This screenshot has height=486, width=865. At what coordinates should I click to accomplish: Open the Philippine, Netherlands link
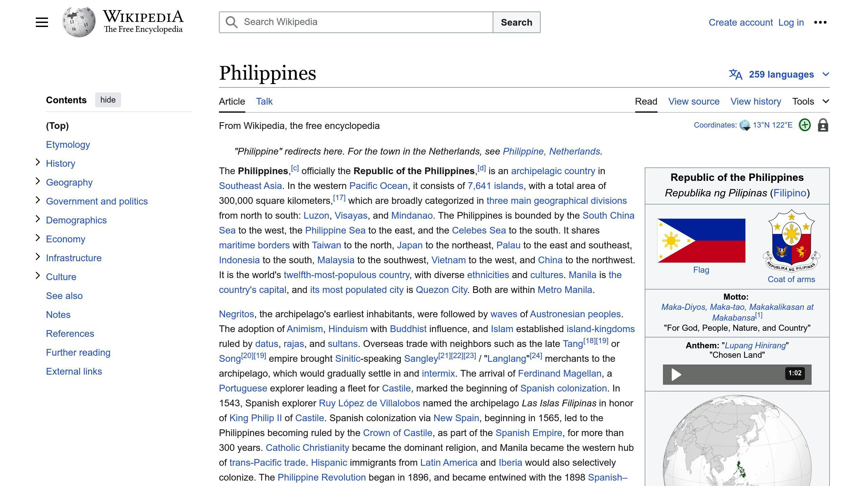(x=551, y=151)
